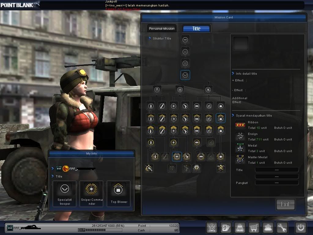Select the highlighted chevron-down Specialist trooper node
Viewport: 313px width, 235px height.
click(x=185, y=75)
